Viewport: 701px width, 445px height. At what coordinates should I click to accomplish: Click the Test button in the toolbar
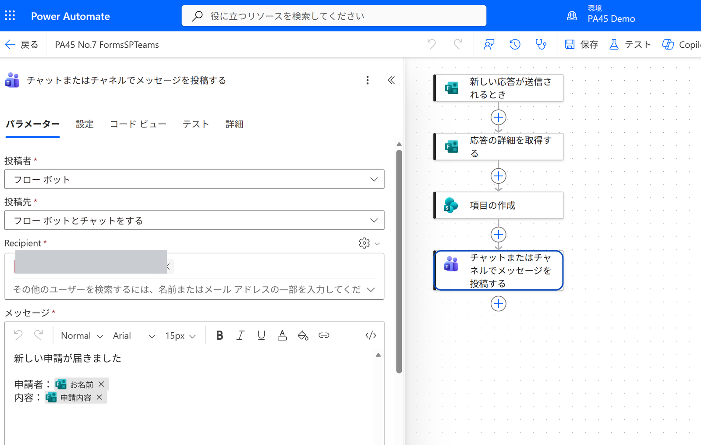point(630,44)
